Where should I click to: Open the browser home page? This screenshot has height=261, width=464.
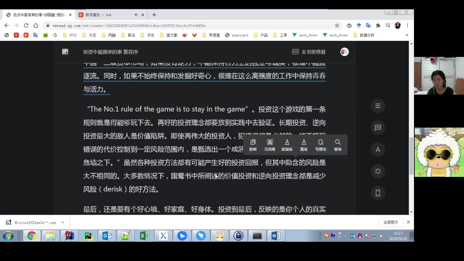36,25
